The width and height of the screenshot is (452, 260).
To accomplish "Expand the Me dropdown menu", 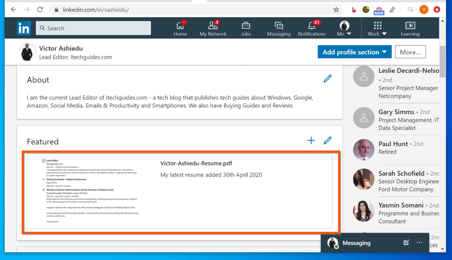I will point(344,28).
